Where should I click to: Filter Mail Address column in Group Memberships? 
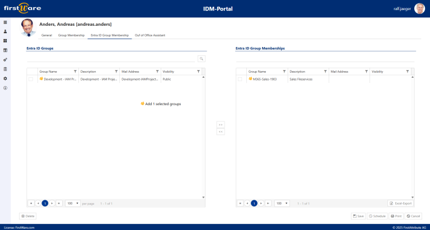[366, 72]
